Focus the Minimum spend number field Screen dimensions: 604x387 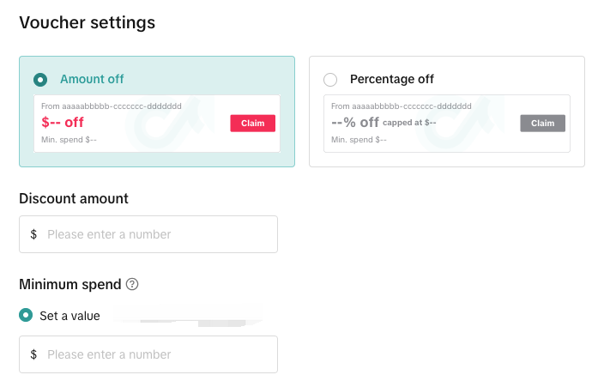coord(159,354)
